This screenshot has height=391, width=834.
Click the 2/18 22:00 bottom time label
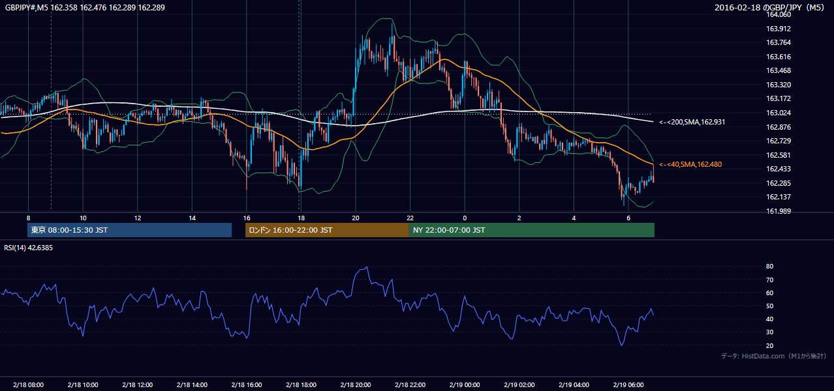click(410, 385)
